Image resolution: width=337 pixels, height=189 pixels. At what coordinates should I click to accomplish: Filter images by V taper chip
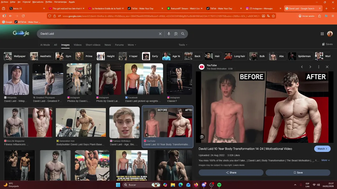click(130, 56)
